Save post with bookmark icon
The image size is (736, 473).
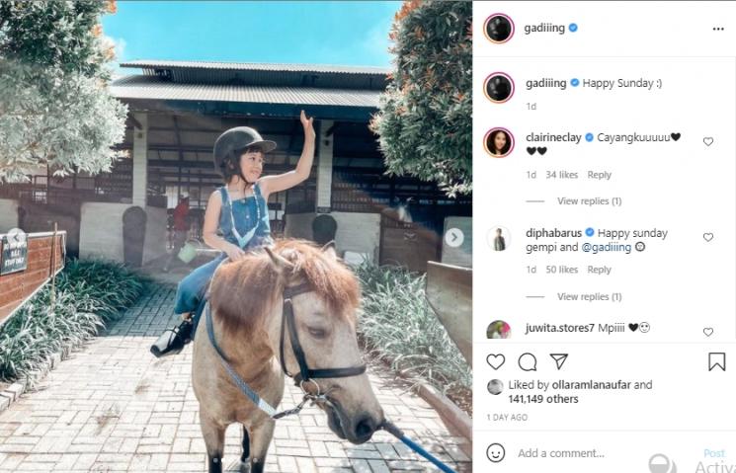[x=716, y=361]
